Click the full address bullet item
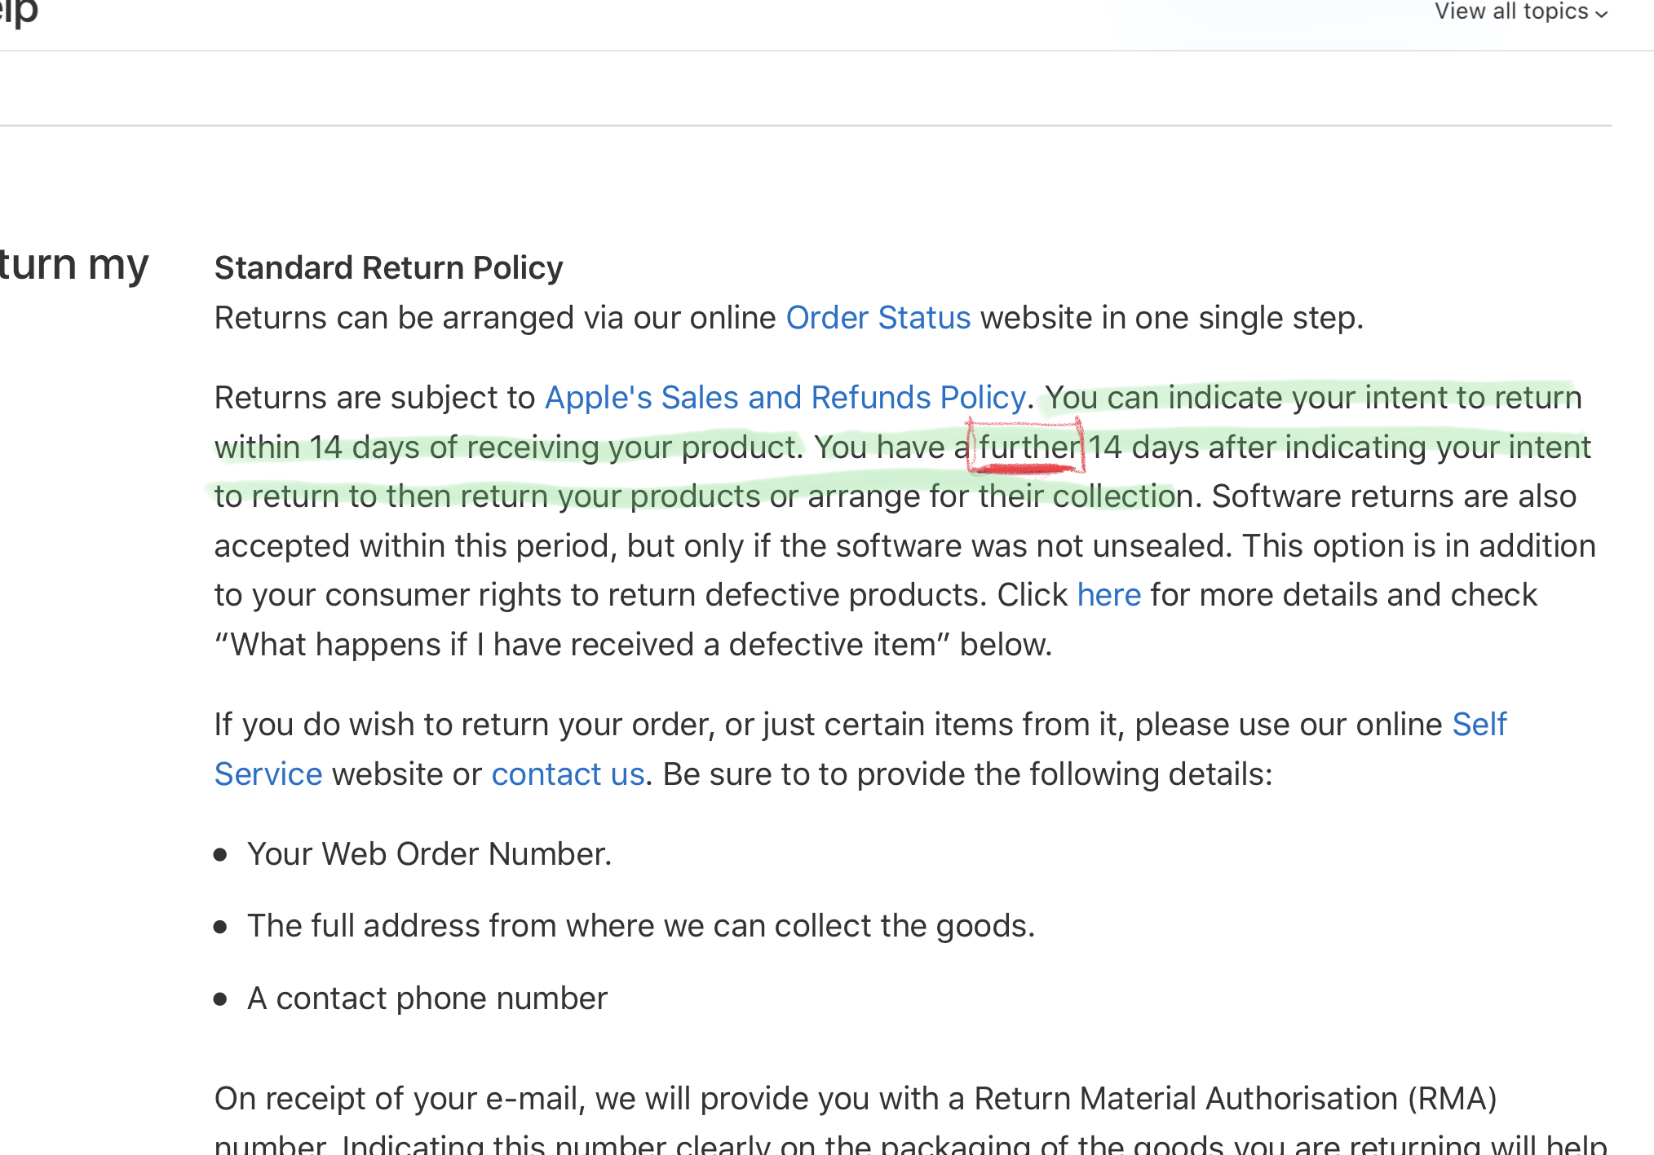This screenshot has width=1654, height=1155. click(x=641, y=926)
